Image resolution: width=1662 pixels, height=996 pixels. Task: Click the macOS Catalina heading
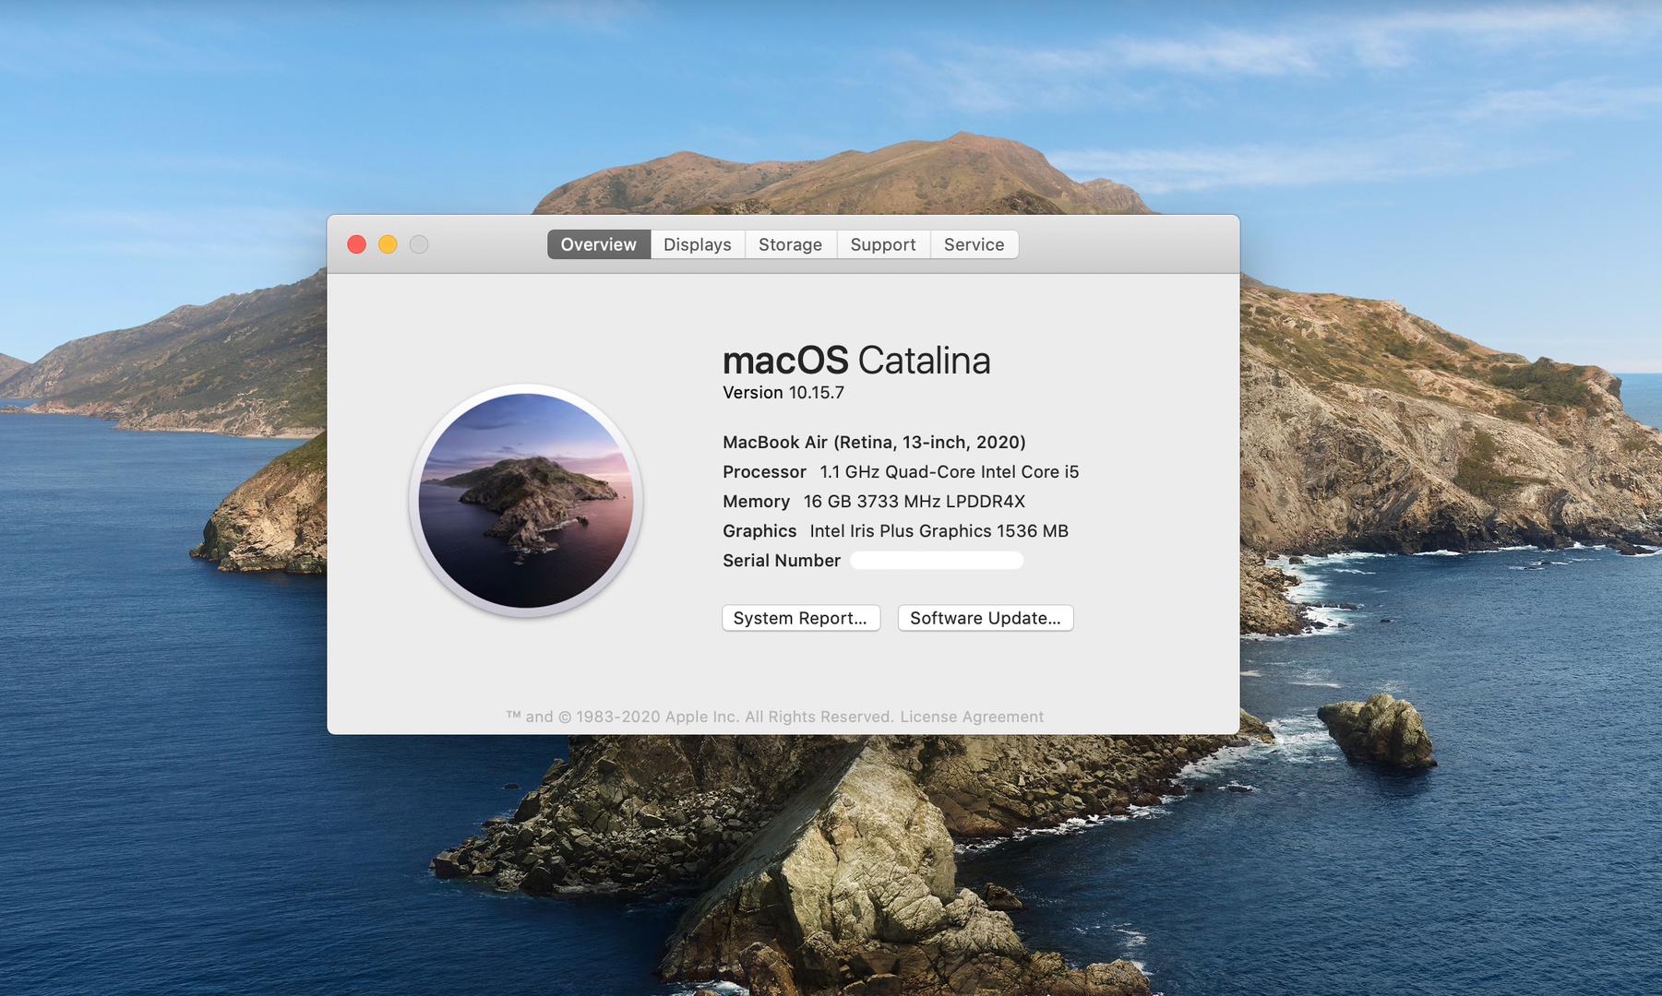[856, 361]
